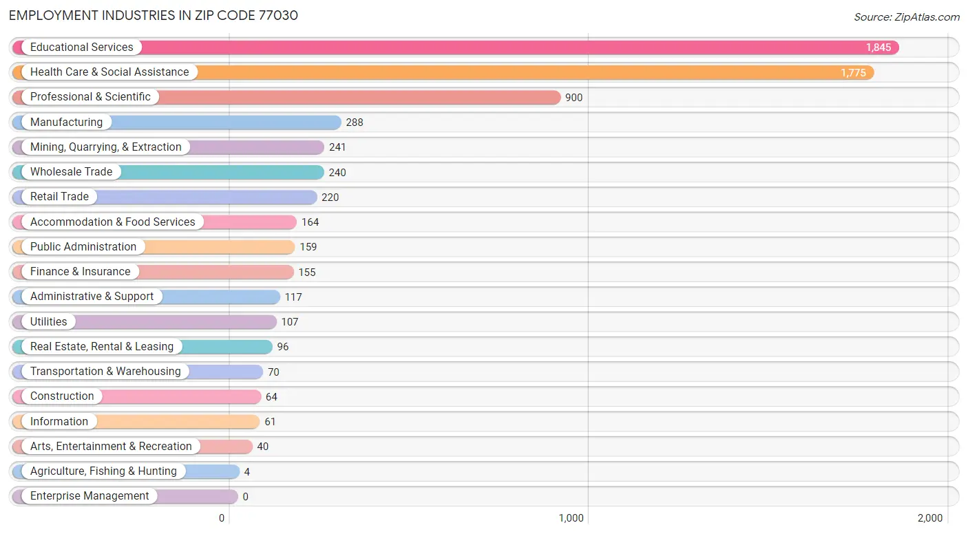Select the Utilities label
Viewport: 968px width, 534px height.
pos(48,322)
